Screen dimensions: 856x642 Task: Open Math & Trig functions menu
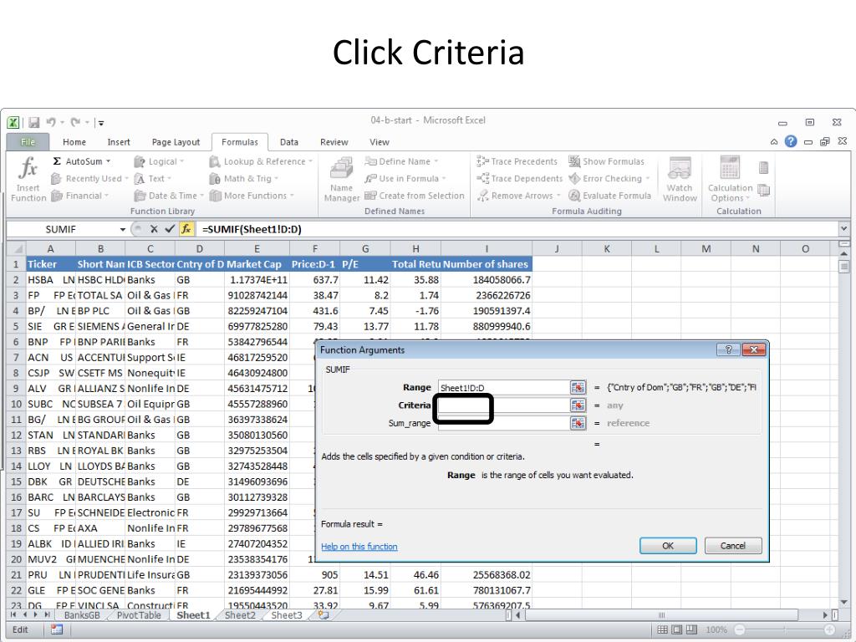pos(243,179)
